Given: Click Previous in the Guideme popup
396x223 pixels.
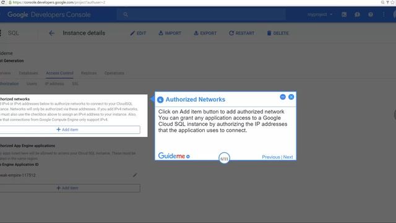Looking at the screenshot, I should (271, 157).
